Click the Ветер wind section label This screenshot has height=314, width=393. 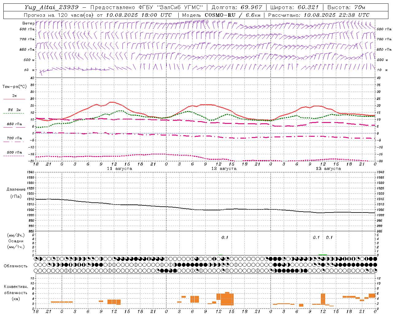(28, 23)
